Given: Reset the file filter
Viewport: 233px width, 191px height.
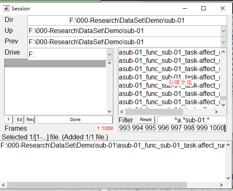Looking at the screenshot, I should (x=146, y=119).
